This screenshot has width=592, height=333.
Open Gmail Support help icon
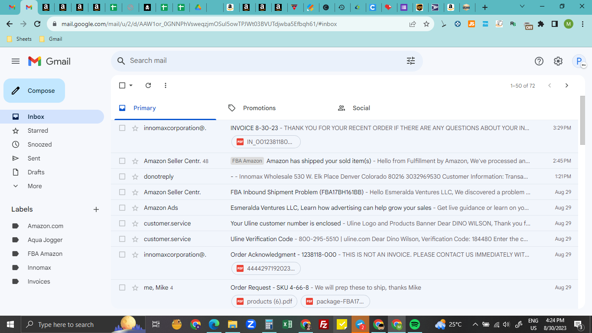click(x=539, y=61)
